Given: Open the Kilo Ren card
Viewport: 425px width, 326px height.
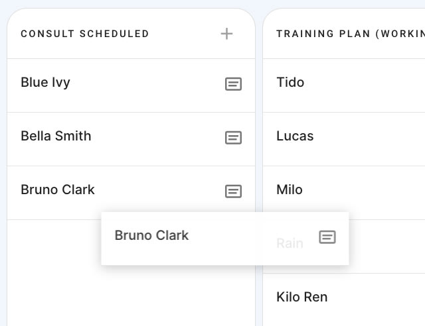Looking at the screenshot, I should click(344, 299).
